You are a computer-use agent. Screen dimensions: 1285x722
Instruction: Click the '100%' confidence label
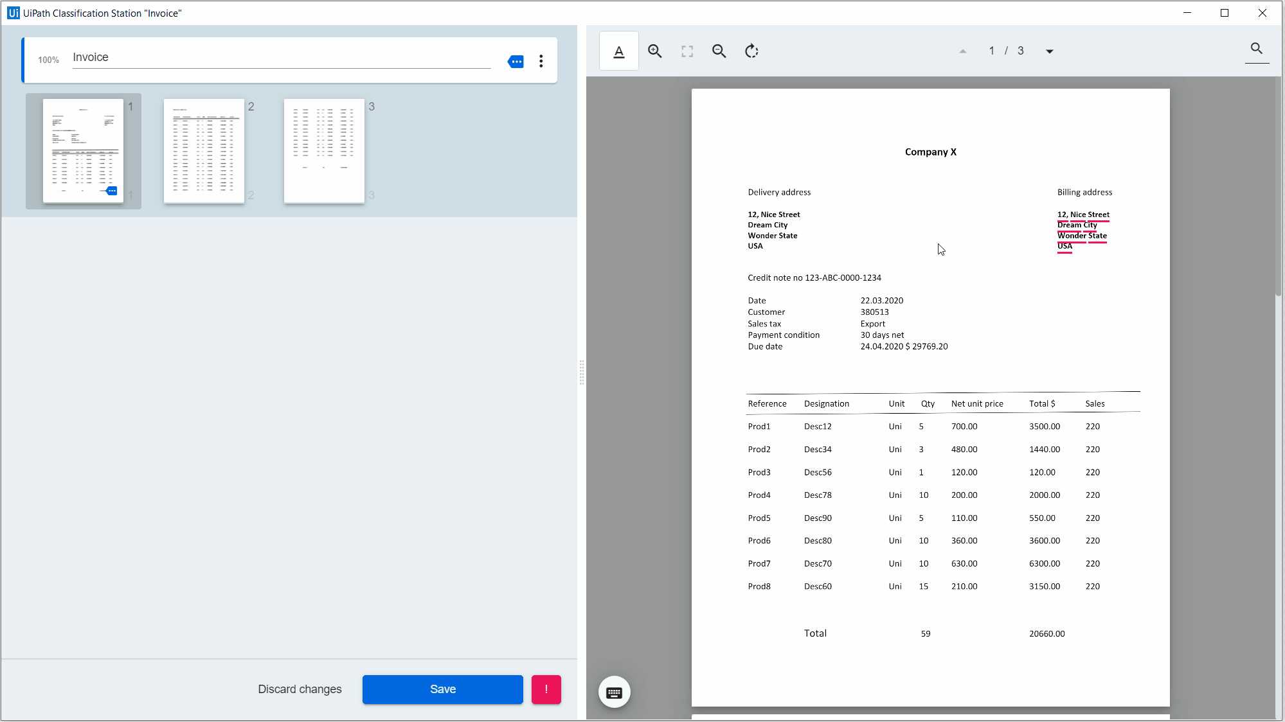click(x=48, y=60)
